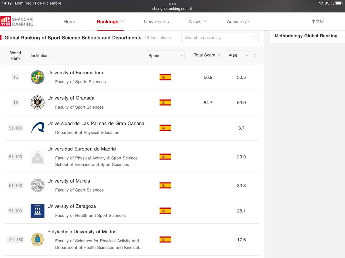Click the rank badge 15

coord(16,77)
